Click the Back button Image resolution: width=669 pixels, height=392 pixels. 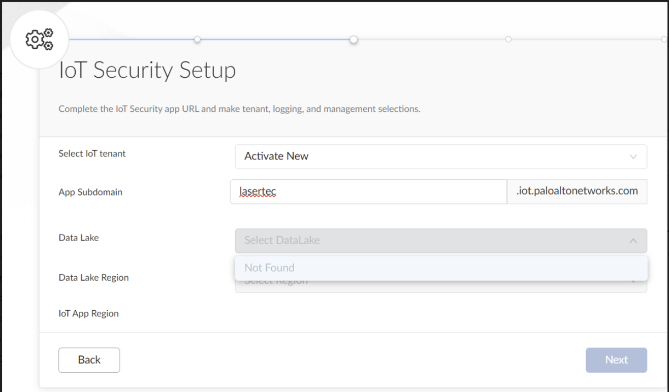89,360
